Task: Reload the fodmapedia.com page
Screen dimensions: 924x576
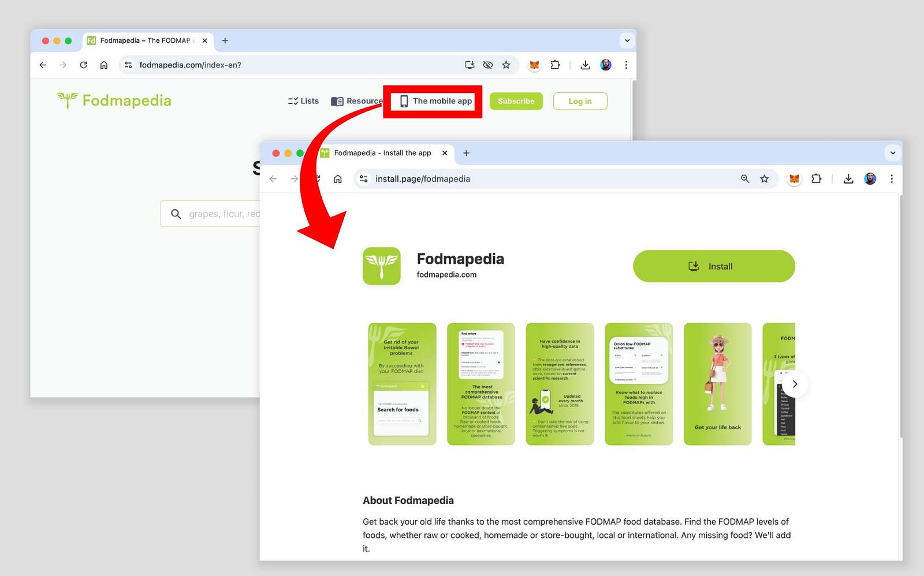Action: click(84, 65)
